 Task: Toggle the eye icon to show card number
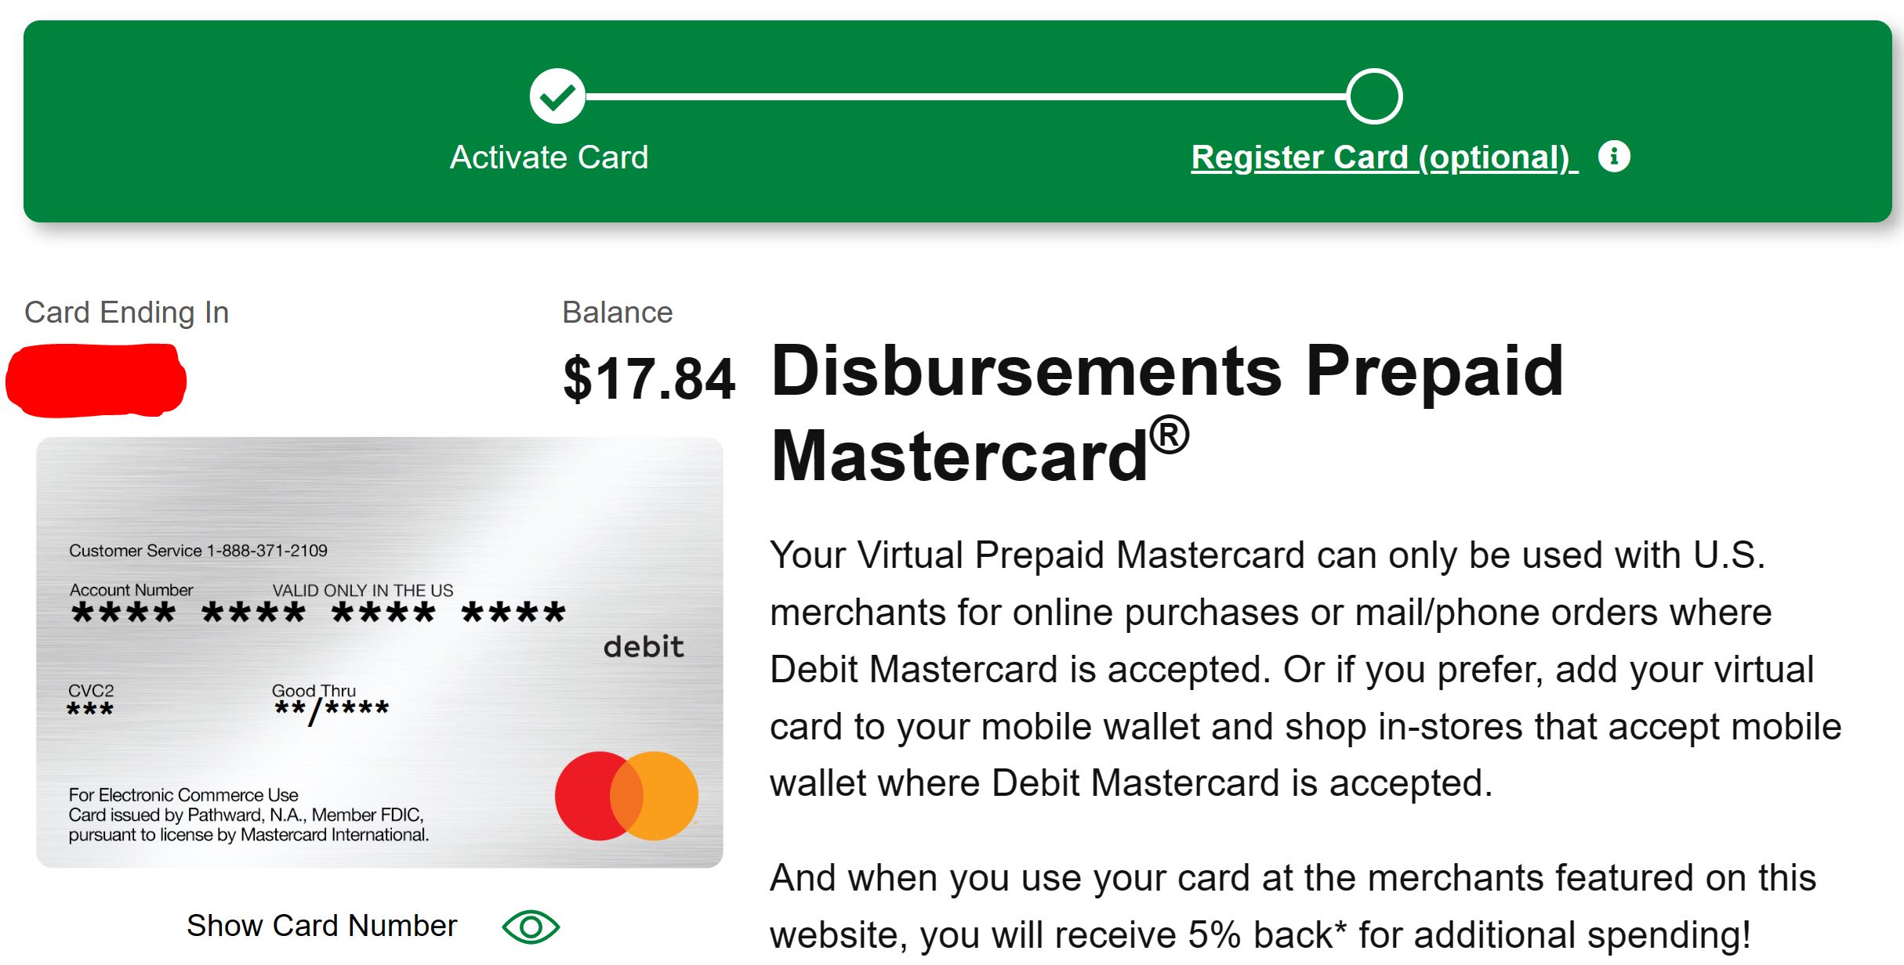531,927
